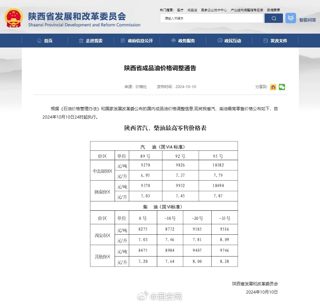Click the cell showing 8.28
This screenshot has height=304, width=320.
pyautogui.click(x=224, y=261)
